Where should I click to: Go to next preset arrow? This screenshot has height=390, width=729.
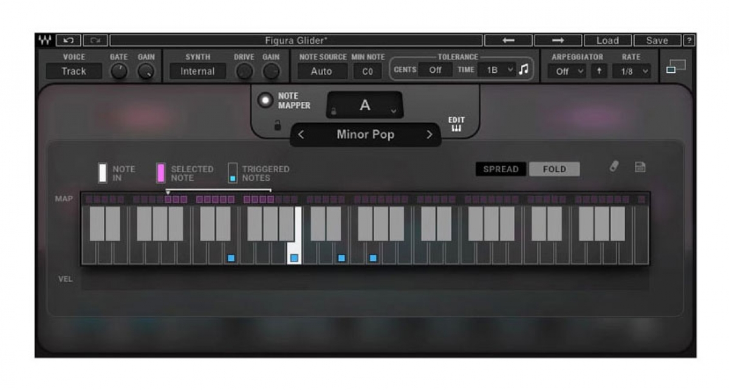558,41
